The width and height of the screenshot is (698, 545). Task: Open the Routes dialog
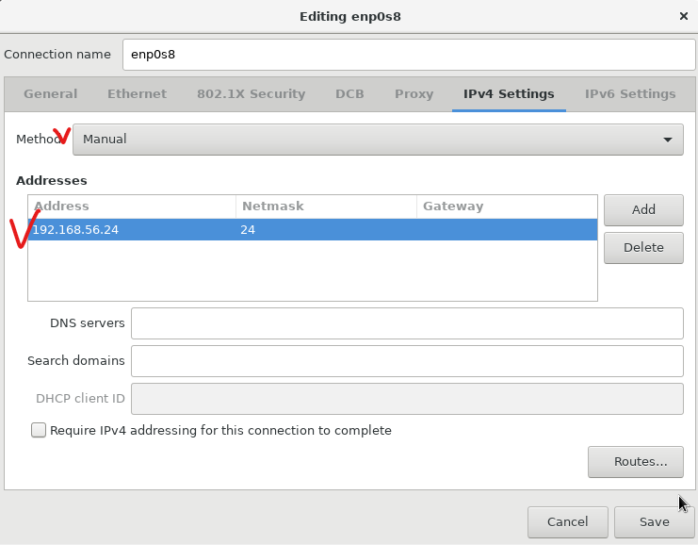(x=635, y=462)
